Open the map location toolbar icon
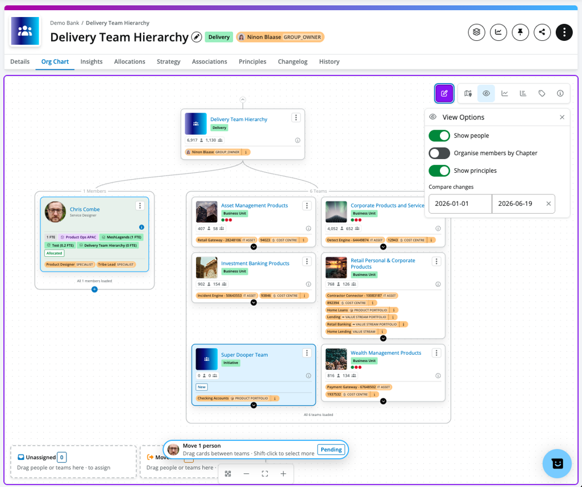This screenshot has width=582, height=487. click(468, 93)
